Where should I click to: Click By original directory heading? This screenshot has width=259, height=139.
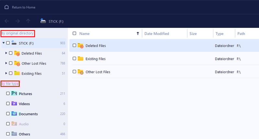click(x=17, y=33)
